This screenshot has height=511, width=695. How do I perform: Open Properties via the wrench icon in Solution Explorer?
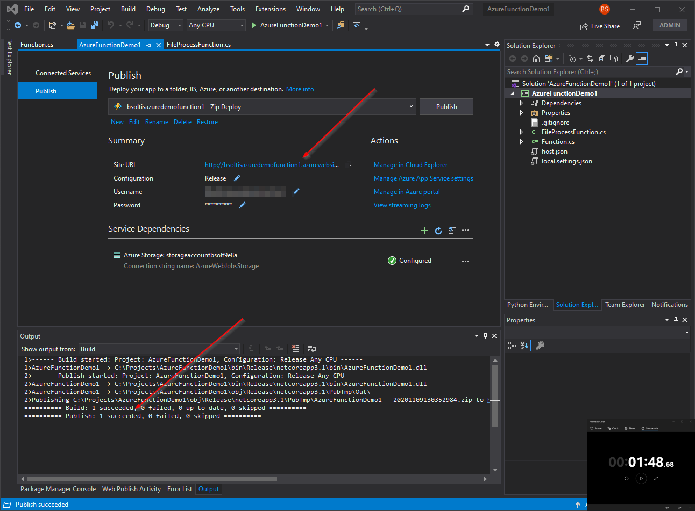(x=629, y=59)
